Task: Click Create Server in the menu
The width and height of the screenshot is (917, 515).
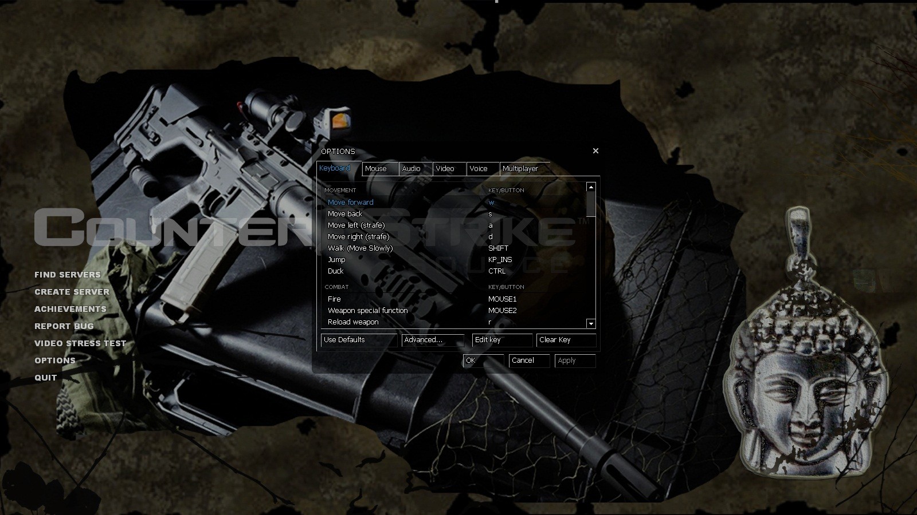Action: point(72,292)
